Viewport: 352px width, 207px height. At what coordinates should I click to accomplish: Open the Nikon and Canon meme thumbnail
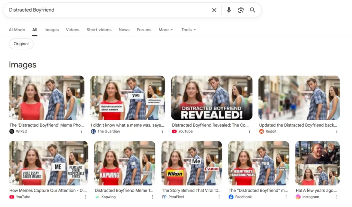[x=192, y=163]
